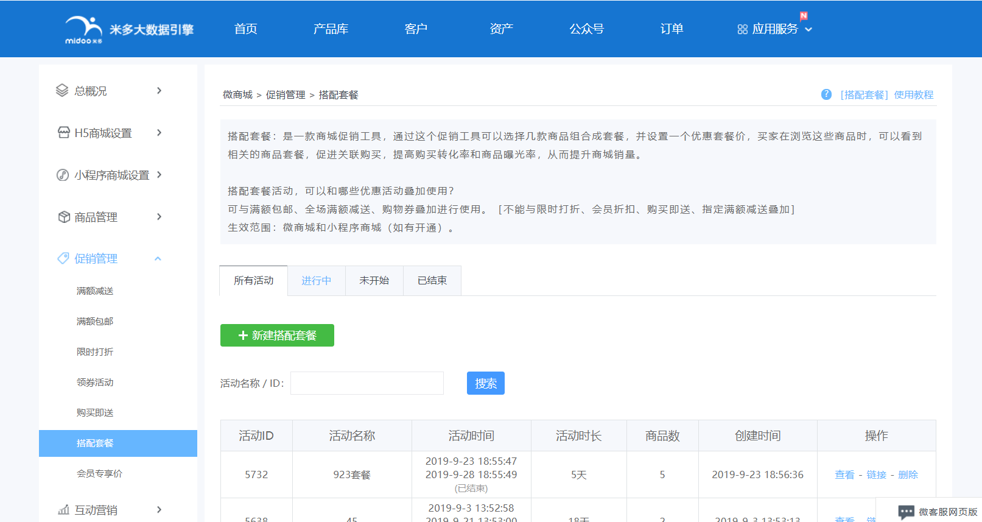Click the 微客服网页版 chat widget label
The image size is (982, 522).
948,512
